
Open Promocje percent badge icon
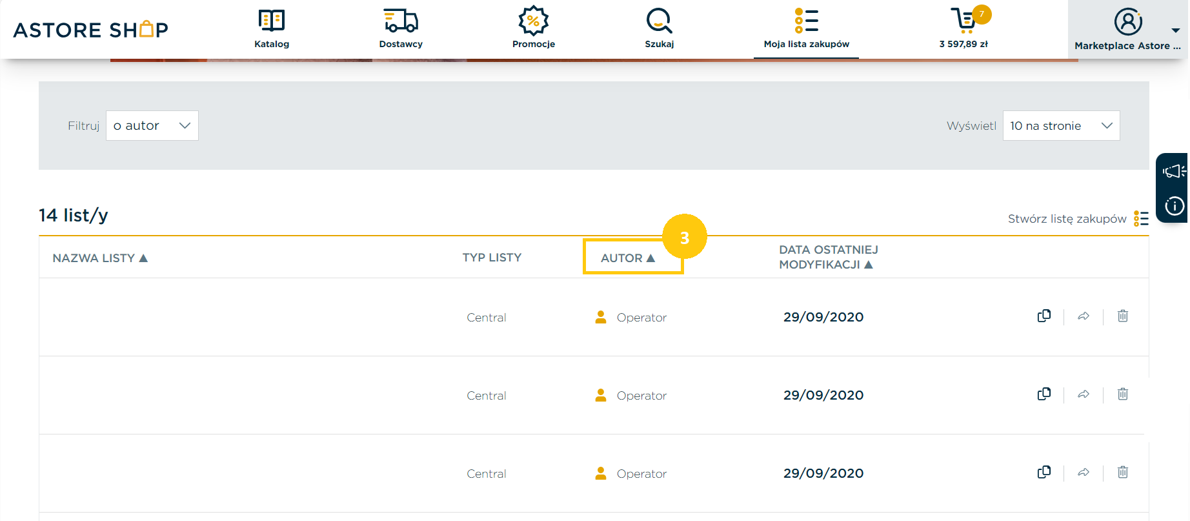[x=534, y=20]
